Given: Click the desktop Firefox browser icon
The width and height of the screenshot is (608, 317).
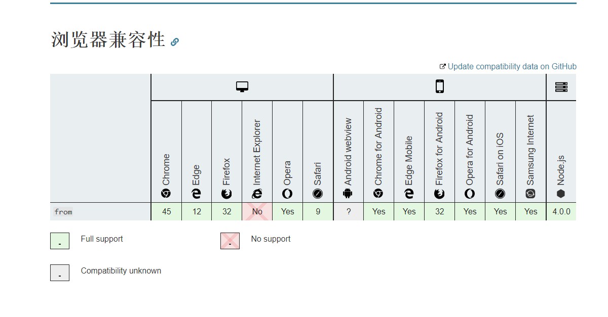Looking at the screenshot, I should [226, 193].
